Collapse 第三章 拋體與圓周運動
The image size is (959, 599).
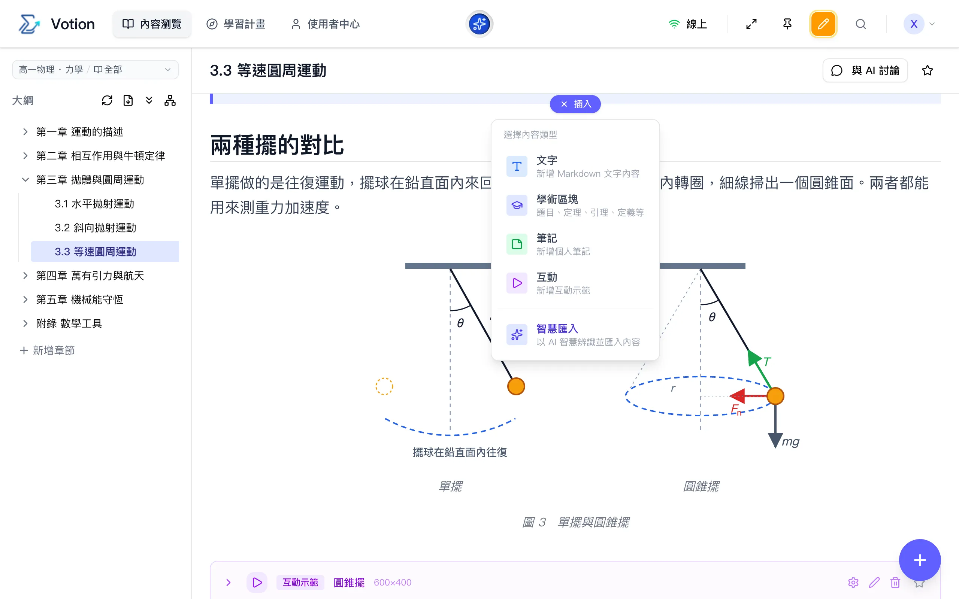pos(25,180)
